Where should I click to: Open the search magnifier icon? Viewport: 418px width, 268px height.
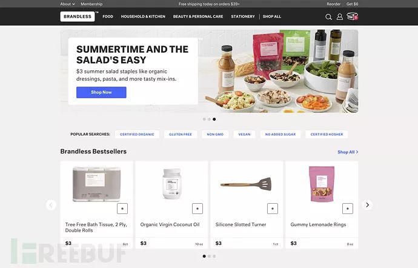point(328,17)
